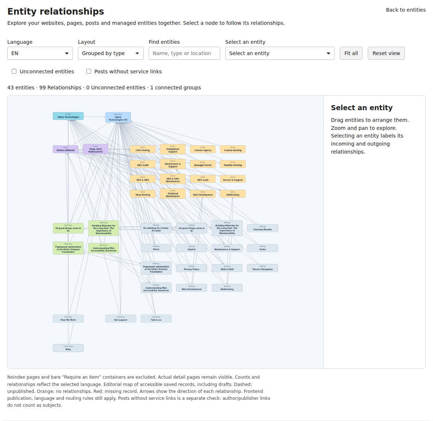Choose the Shop Hosting service node
The height and width of the screenshot is (421, 433).
tap(143, 194)
